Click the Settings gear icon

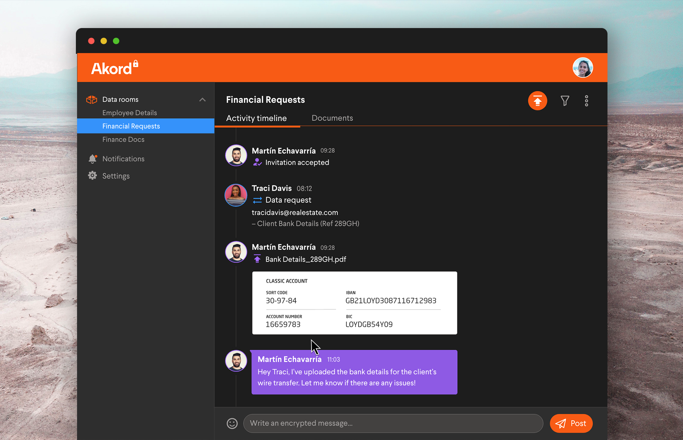point(92,175)
